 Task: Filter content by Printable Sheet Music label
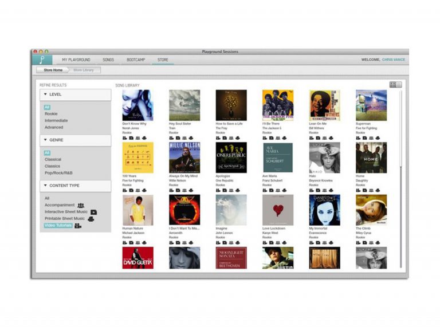coord(65,218)
